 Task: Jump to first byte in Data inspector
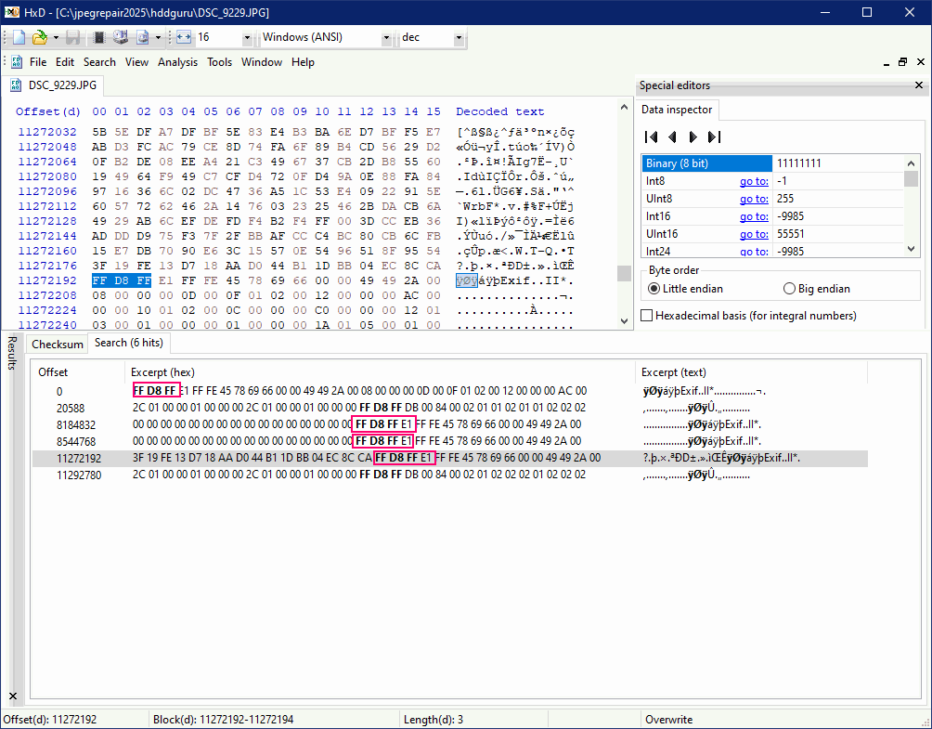(x=652, y=137)
